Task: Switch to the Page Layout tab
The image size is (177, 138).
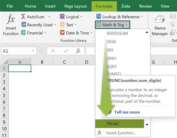Action: (x=75, y=6)
